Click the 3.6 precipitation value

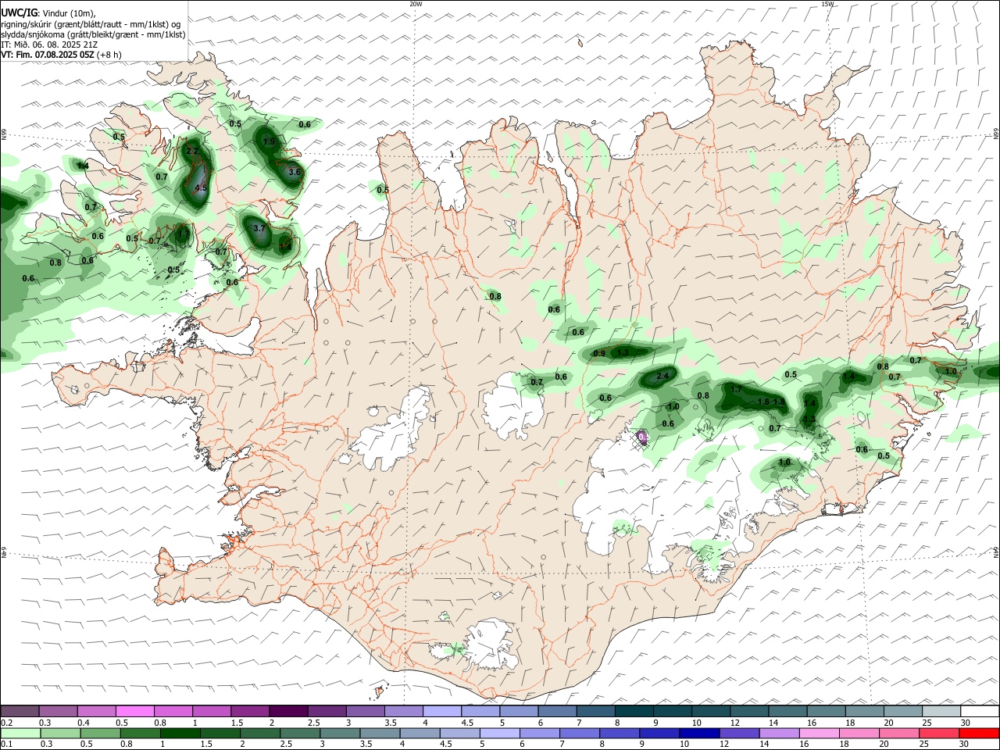point(295,172)
